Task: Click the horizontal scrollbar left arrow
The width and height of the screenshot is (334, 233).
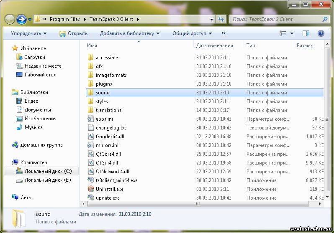Action: (x=83, y=204)
